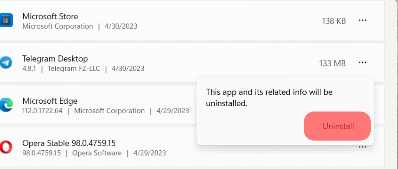
Task: Click the Telegram FZ-LLC publisher text
Action: click(x=74, y=69)
